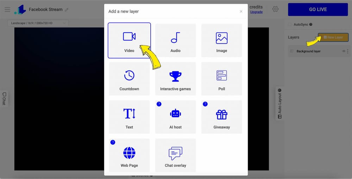Select the Interactive games trophy tile
This screenshot has height=179, width=352.
175,79
